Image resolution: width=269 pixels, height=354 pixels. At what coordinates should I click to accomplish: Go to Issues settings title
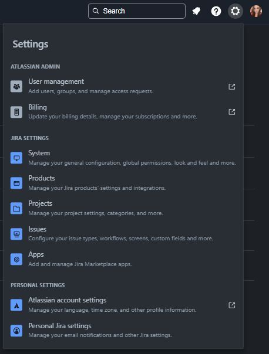(38, 229)
